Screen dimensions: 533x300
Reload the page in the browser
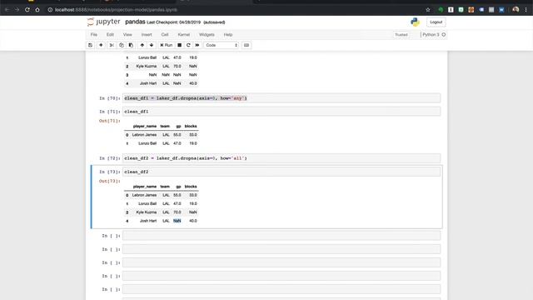point(27,10)
